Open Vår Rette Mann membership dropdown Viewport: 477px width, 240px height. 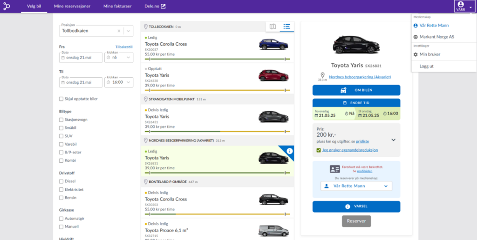(356, 186)
